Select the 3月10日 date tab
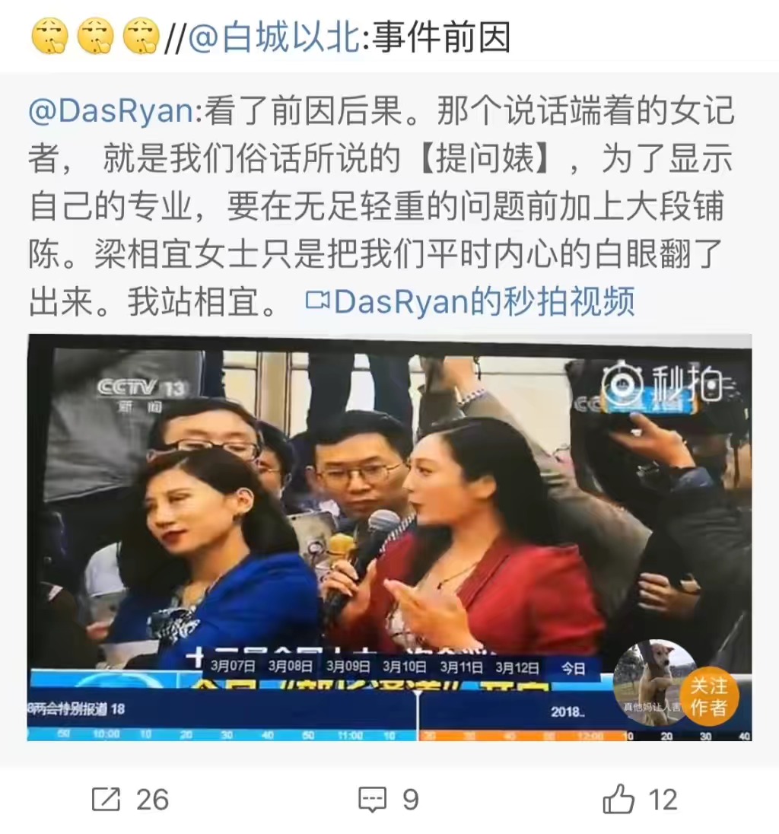 [x=405, y=666]
